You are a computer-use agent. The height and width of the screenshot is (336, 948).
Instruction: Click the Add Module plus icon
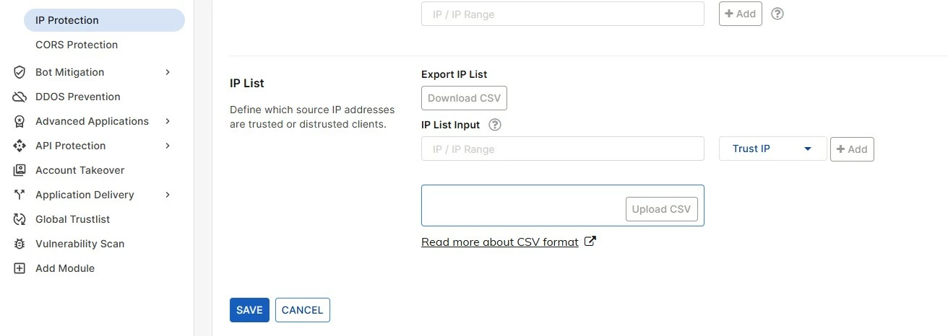[x=20, y=268]
